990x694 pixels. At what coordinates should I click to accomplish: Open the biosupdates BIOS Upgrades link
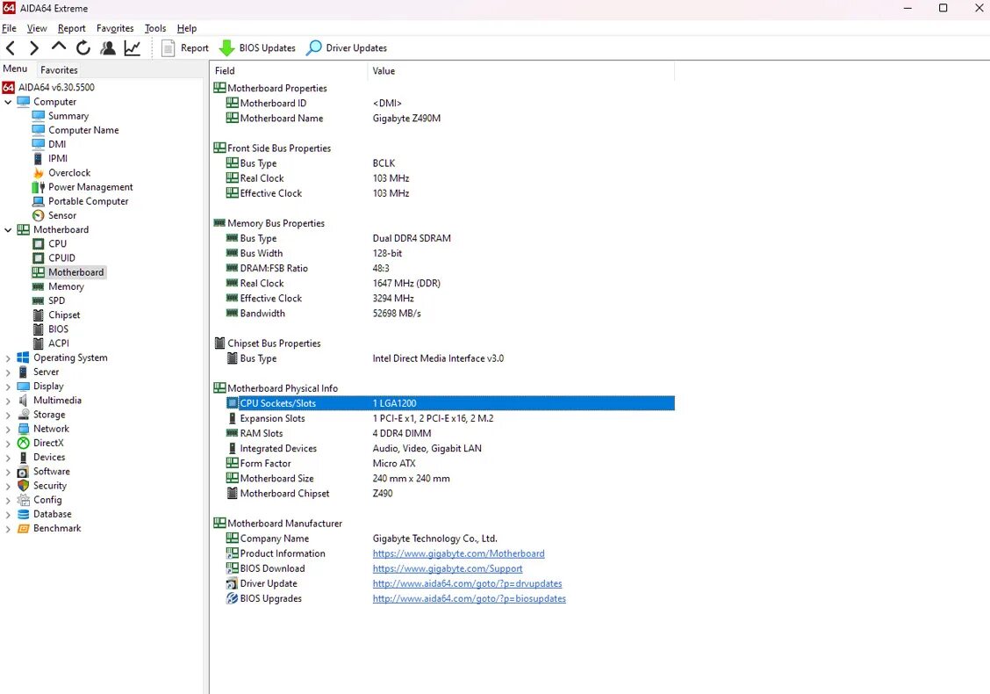(x=470, y=598)
